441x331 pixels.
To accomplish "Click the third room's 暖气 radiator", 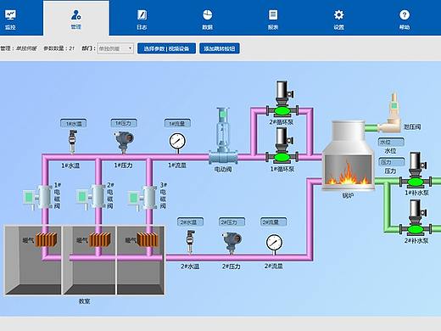I will [147, 239].
